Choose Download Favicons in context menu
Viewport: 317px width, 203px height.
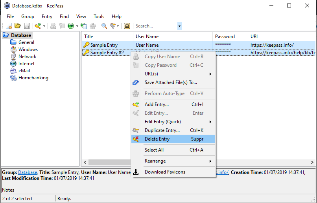coord(173,172)
